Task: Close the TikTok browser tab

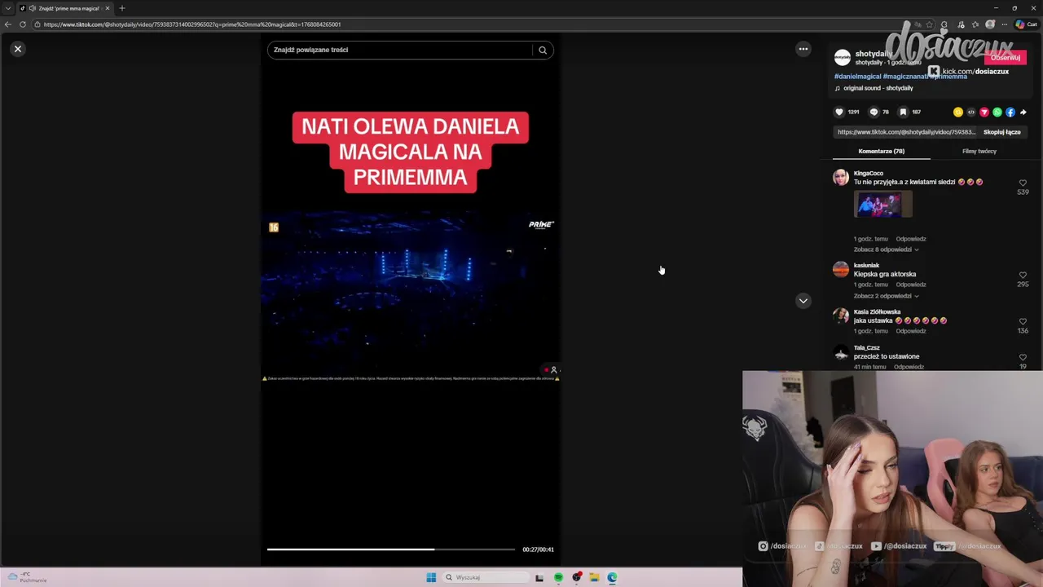Action: click(x=107, y=8)
